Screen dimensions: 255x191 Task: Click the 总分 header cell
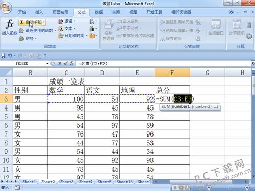point(172,90)
